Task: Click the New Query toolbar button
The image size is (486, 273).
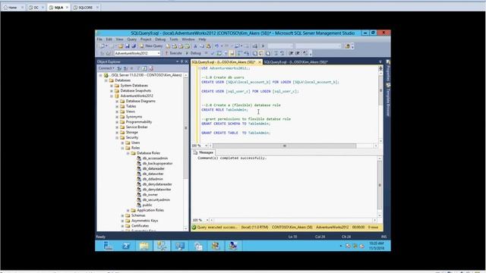Action: (151, 46)
